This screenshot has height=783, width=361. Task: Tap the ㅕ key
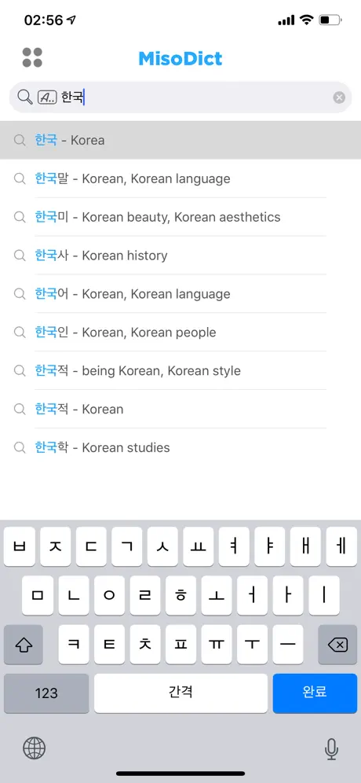click(235, 546)
